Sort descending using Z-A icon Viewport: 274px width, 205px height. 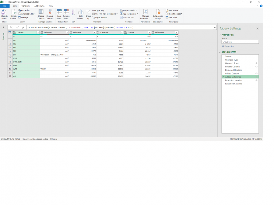[x=73, y=14]
